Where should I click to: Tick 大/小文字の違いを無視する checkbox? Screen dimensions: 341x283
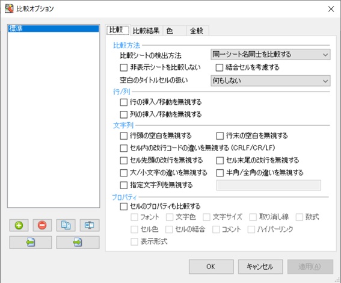coord(124,173)
